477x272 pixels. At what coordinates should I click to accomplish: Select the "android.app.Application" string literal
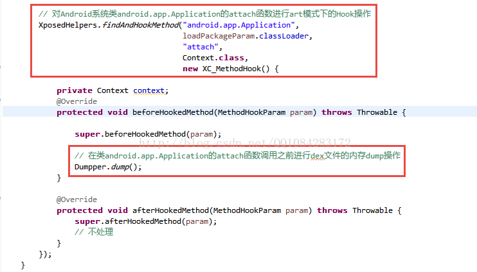[x=239, y=25]
